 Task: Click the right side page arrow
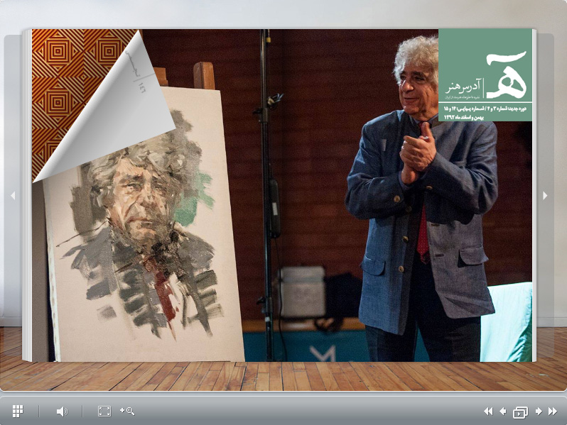coord(545,196)
